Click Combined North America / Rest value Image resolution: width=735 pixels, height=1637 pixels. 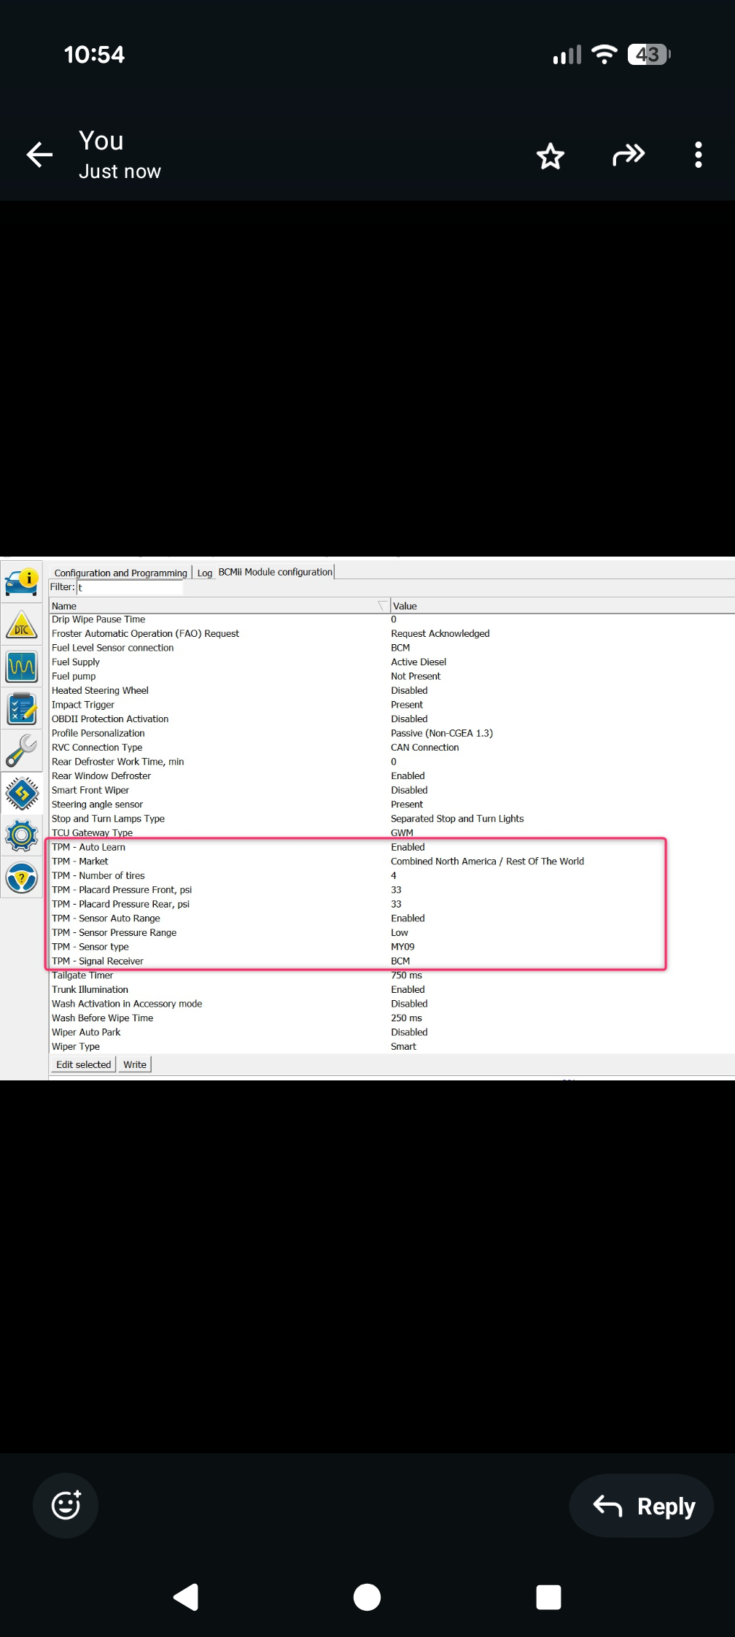pyautogui.click(x=487, y=861)
